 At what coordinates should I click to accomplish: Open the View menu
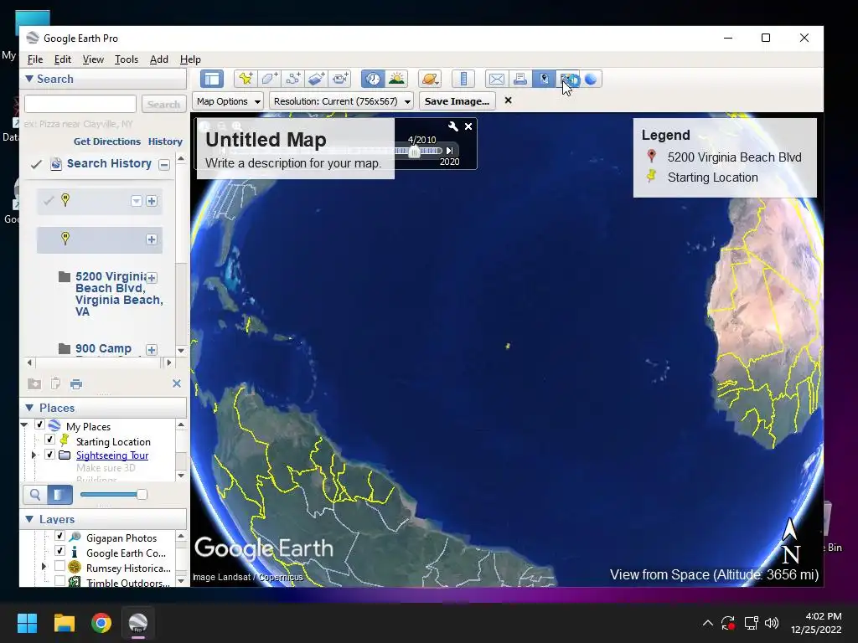pyautogui.click(x=93, y=59)
